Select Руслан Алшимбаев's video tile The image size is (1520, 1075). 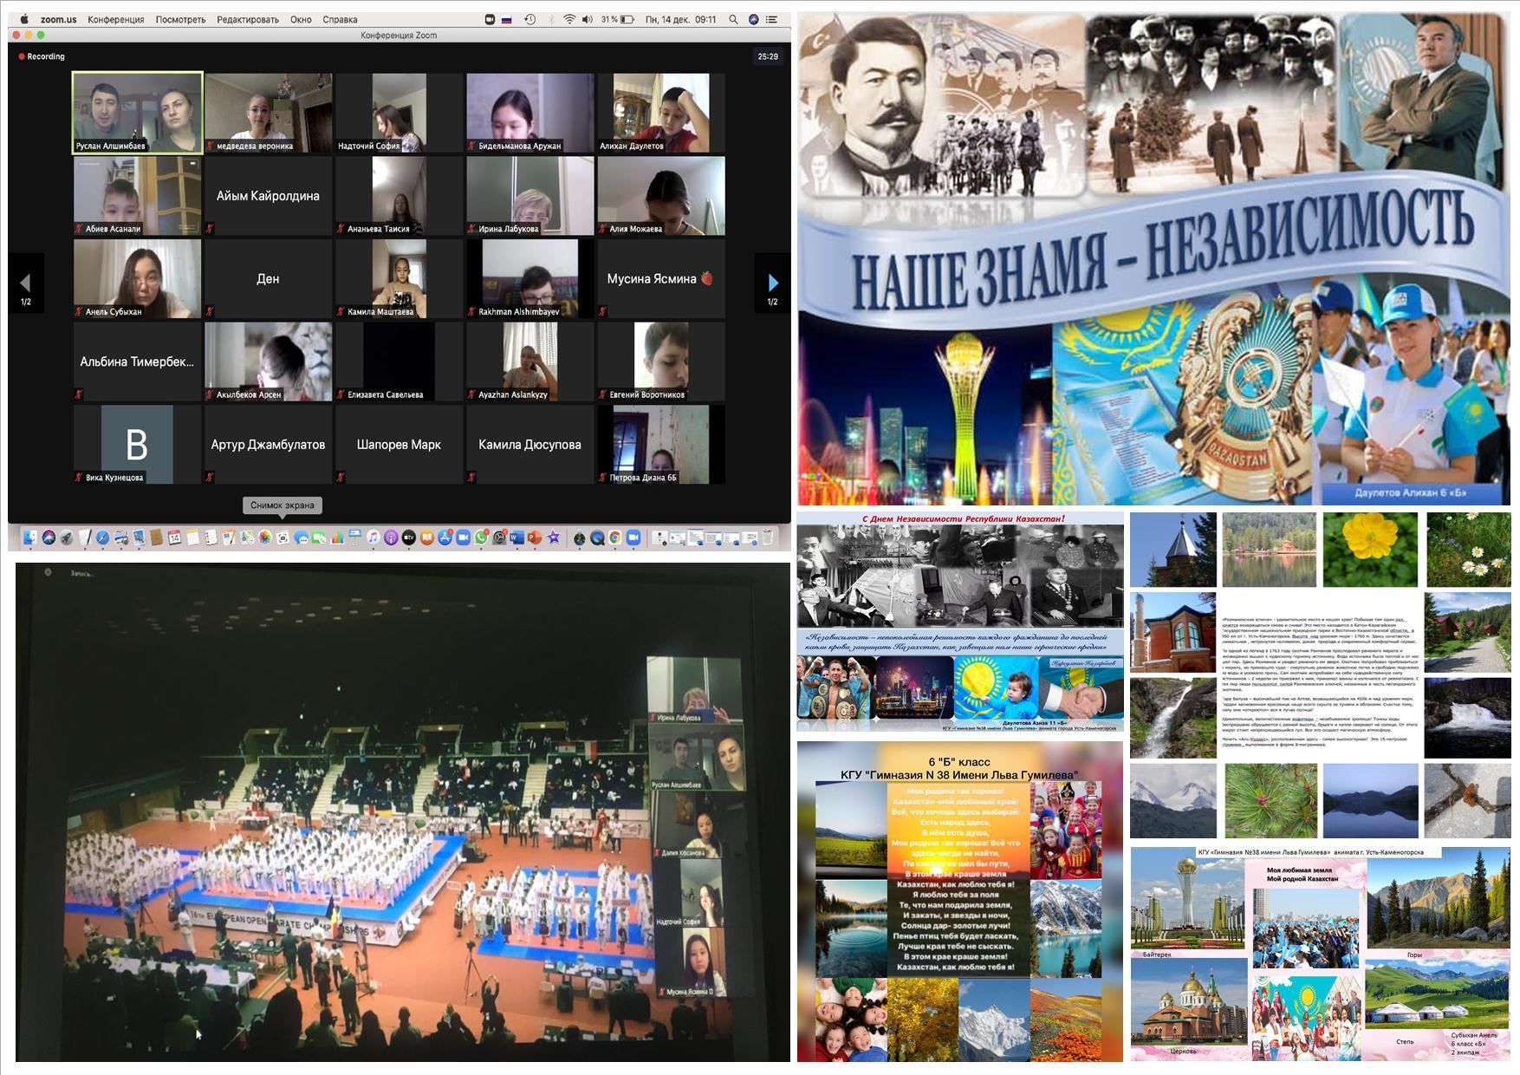(138, 113)
